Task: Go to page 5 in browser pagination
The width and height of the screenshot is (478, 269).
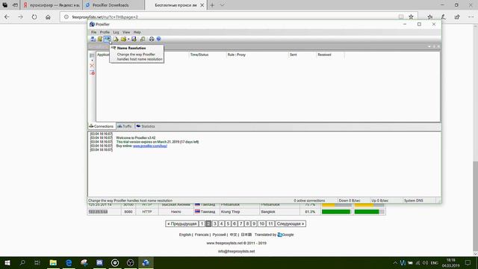Action: (x=228, y=224)
